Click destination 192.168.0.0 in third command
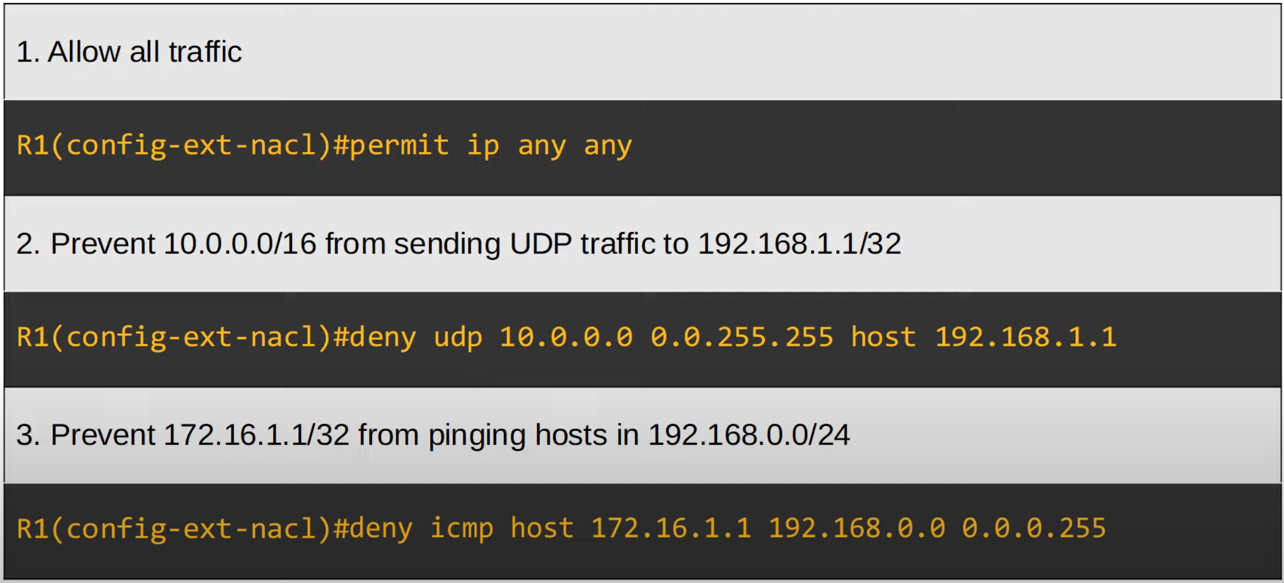Screen dimensions: 1284x583 857,528
